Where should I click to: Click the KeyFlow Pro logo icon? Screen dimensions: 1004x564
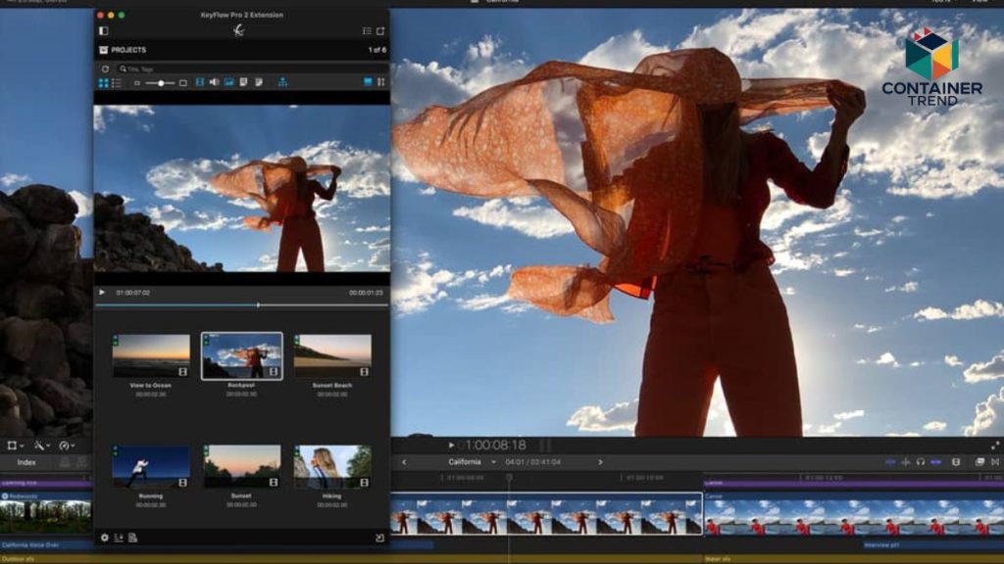coord(239,30)
